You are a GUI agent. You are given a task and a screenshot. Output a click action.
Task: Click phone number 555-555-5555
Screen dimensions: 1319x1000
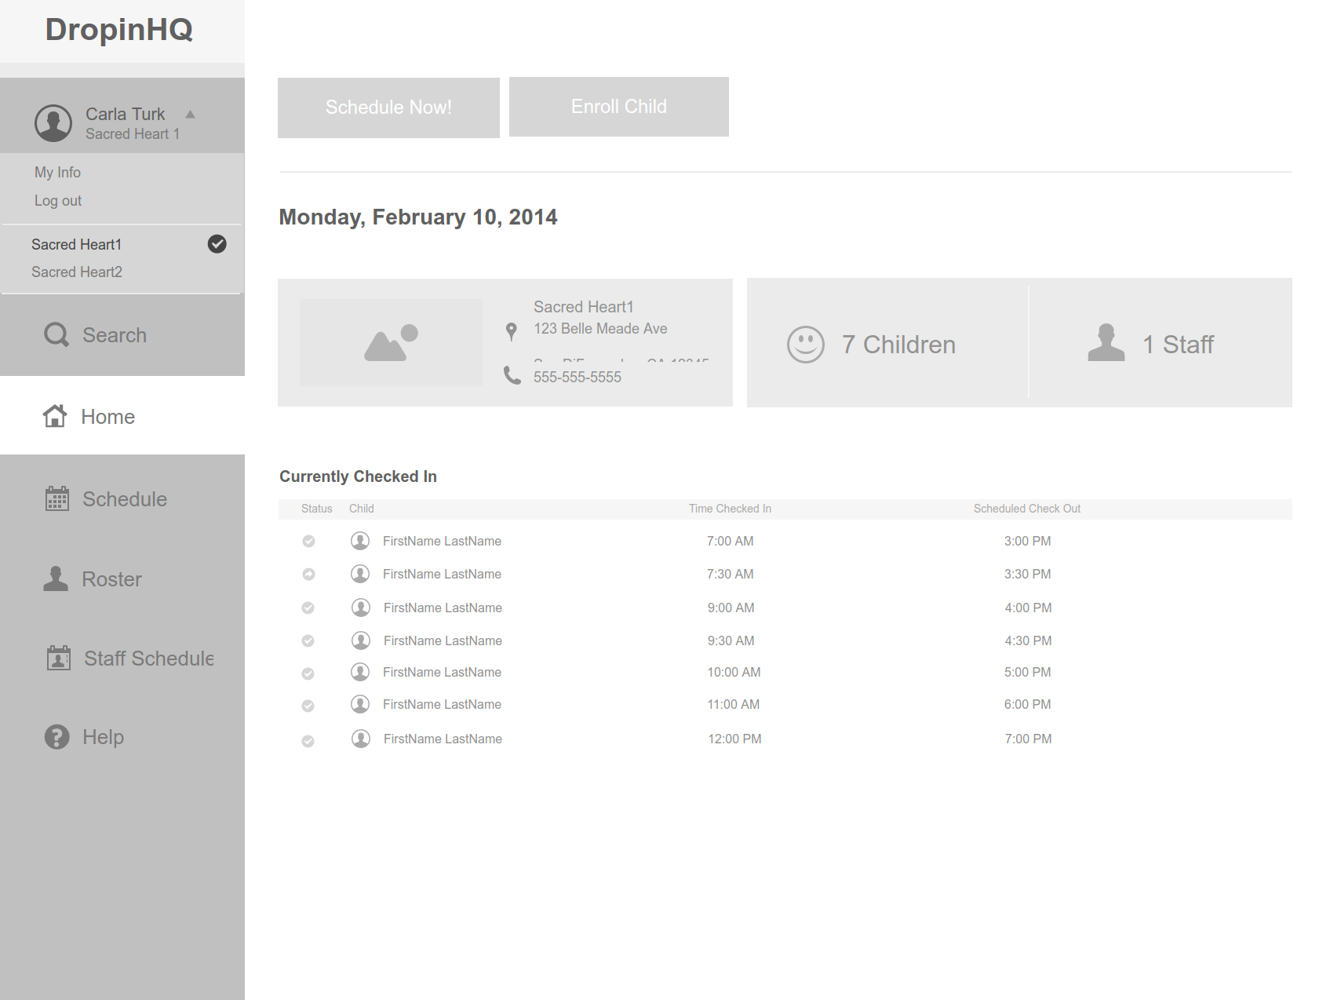pyautogui.click(x=578, y=377)
